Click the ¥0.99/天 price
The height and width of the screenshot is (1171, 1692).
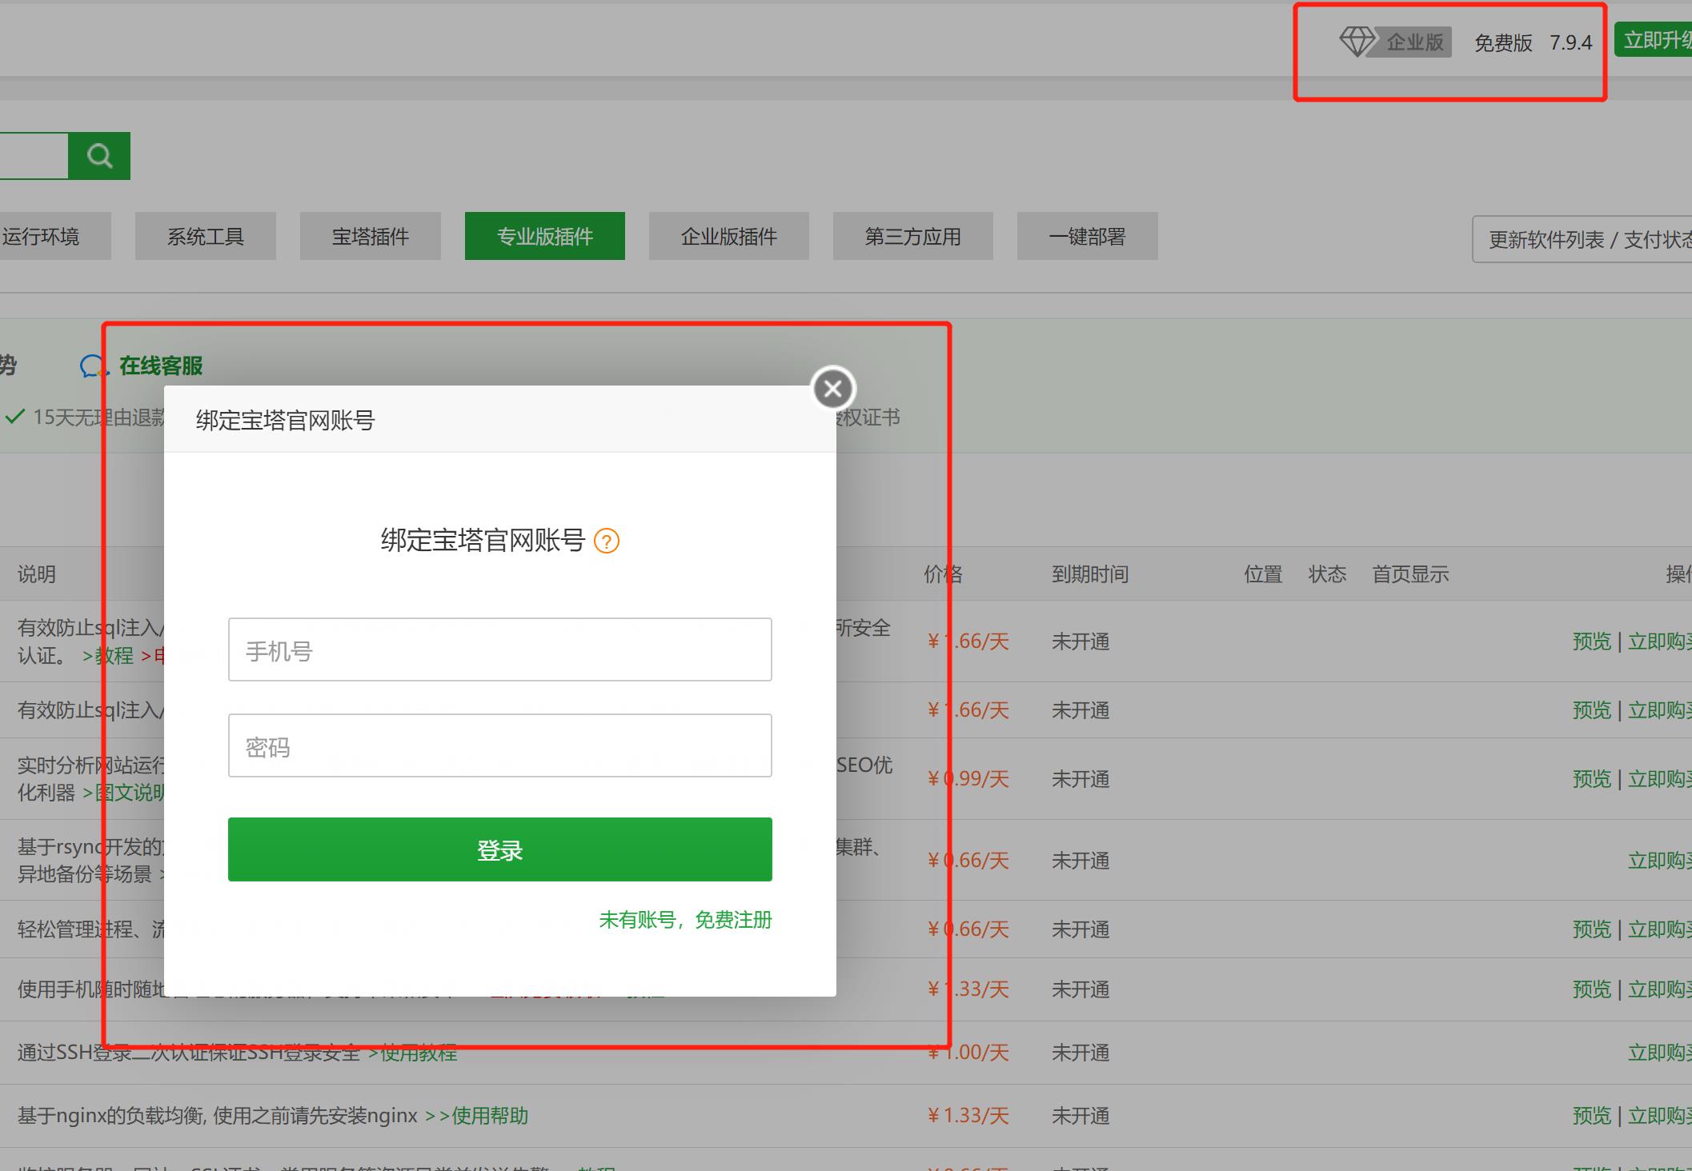[x=968, y=779]
